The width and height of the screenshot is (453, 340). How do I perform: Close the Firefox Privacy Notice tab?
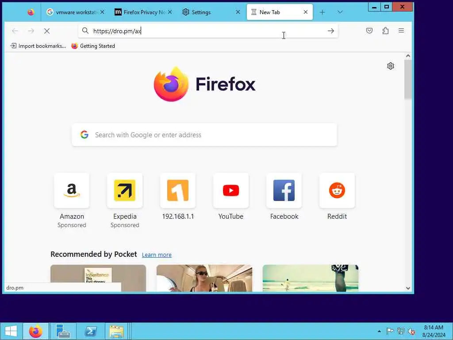[x=170, y=12]
